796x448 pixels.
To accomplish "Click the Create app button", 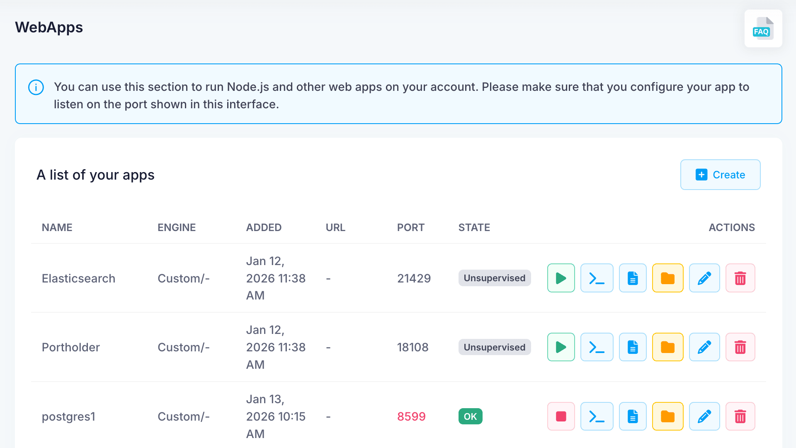I will pyautogui.click(x=720, y=175).
